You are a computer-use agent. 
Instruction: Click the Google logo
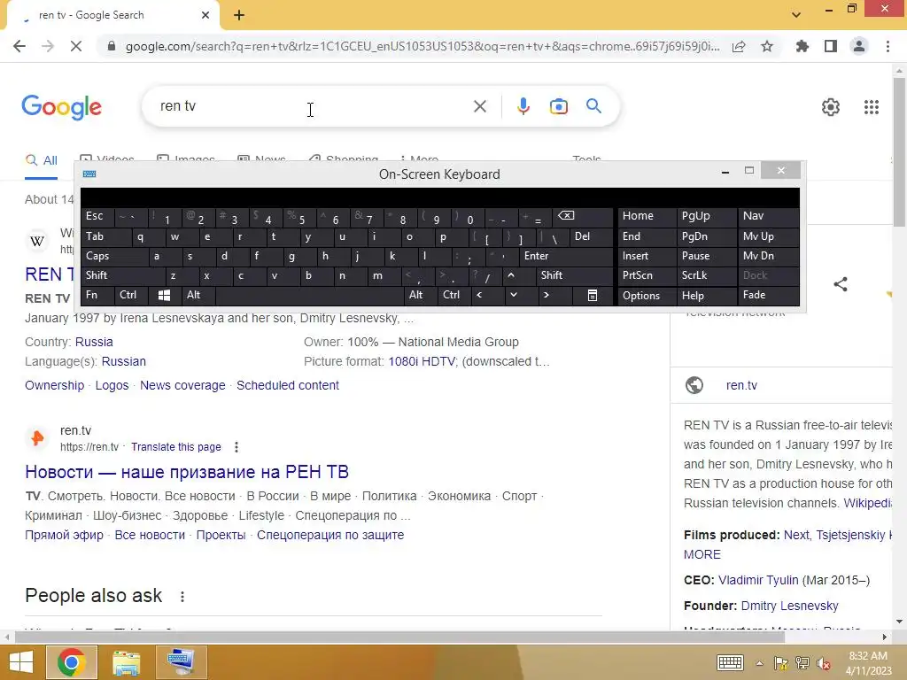[61, 107]
